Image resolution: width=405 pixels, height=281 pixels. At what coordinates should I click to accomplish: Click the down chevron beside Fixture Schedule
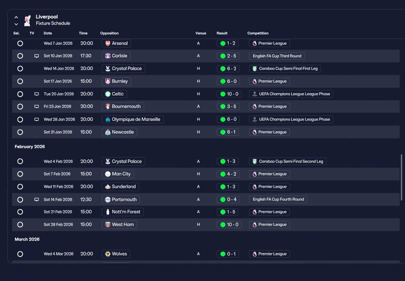[x=16, y=24]
